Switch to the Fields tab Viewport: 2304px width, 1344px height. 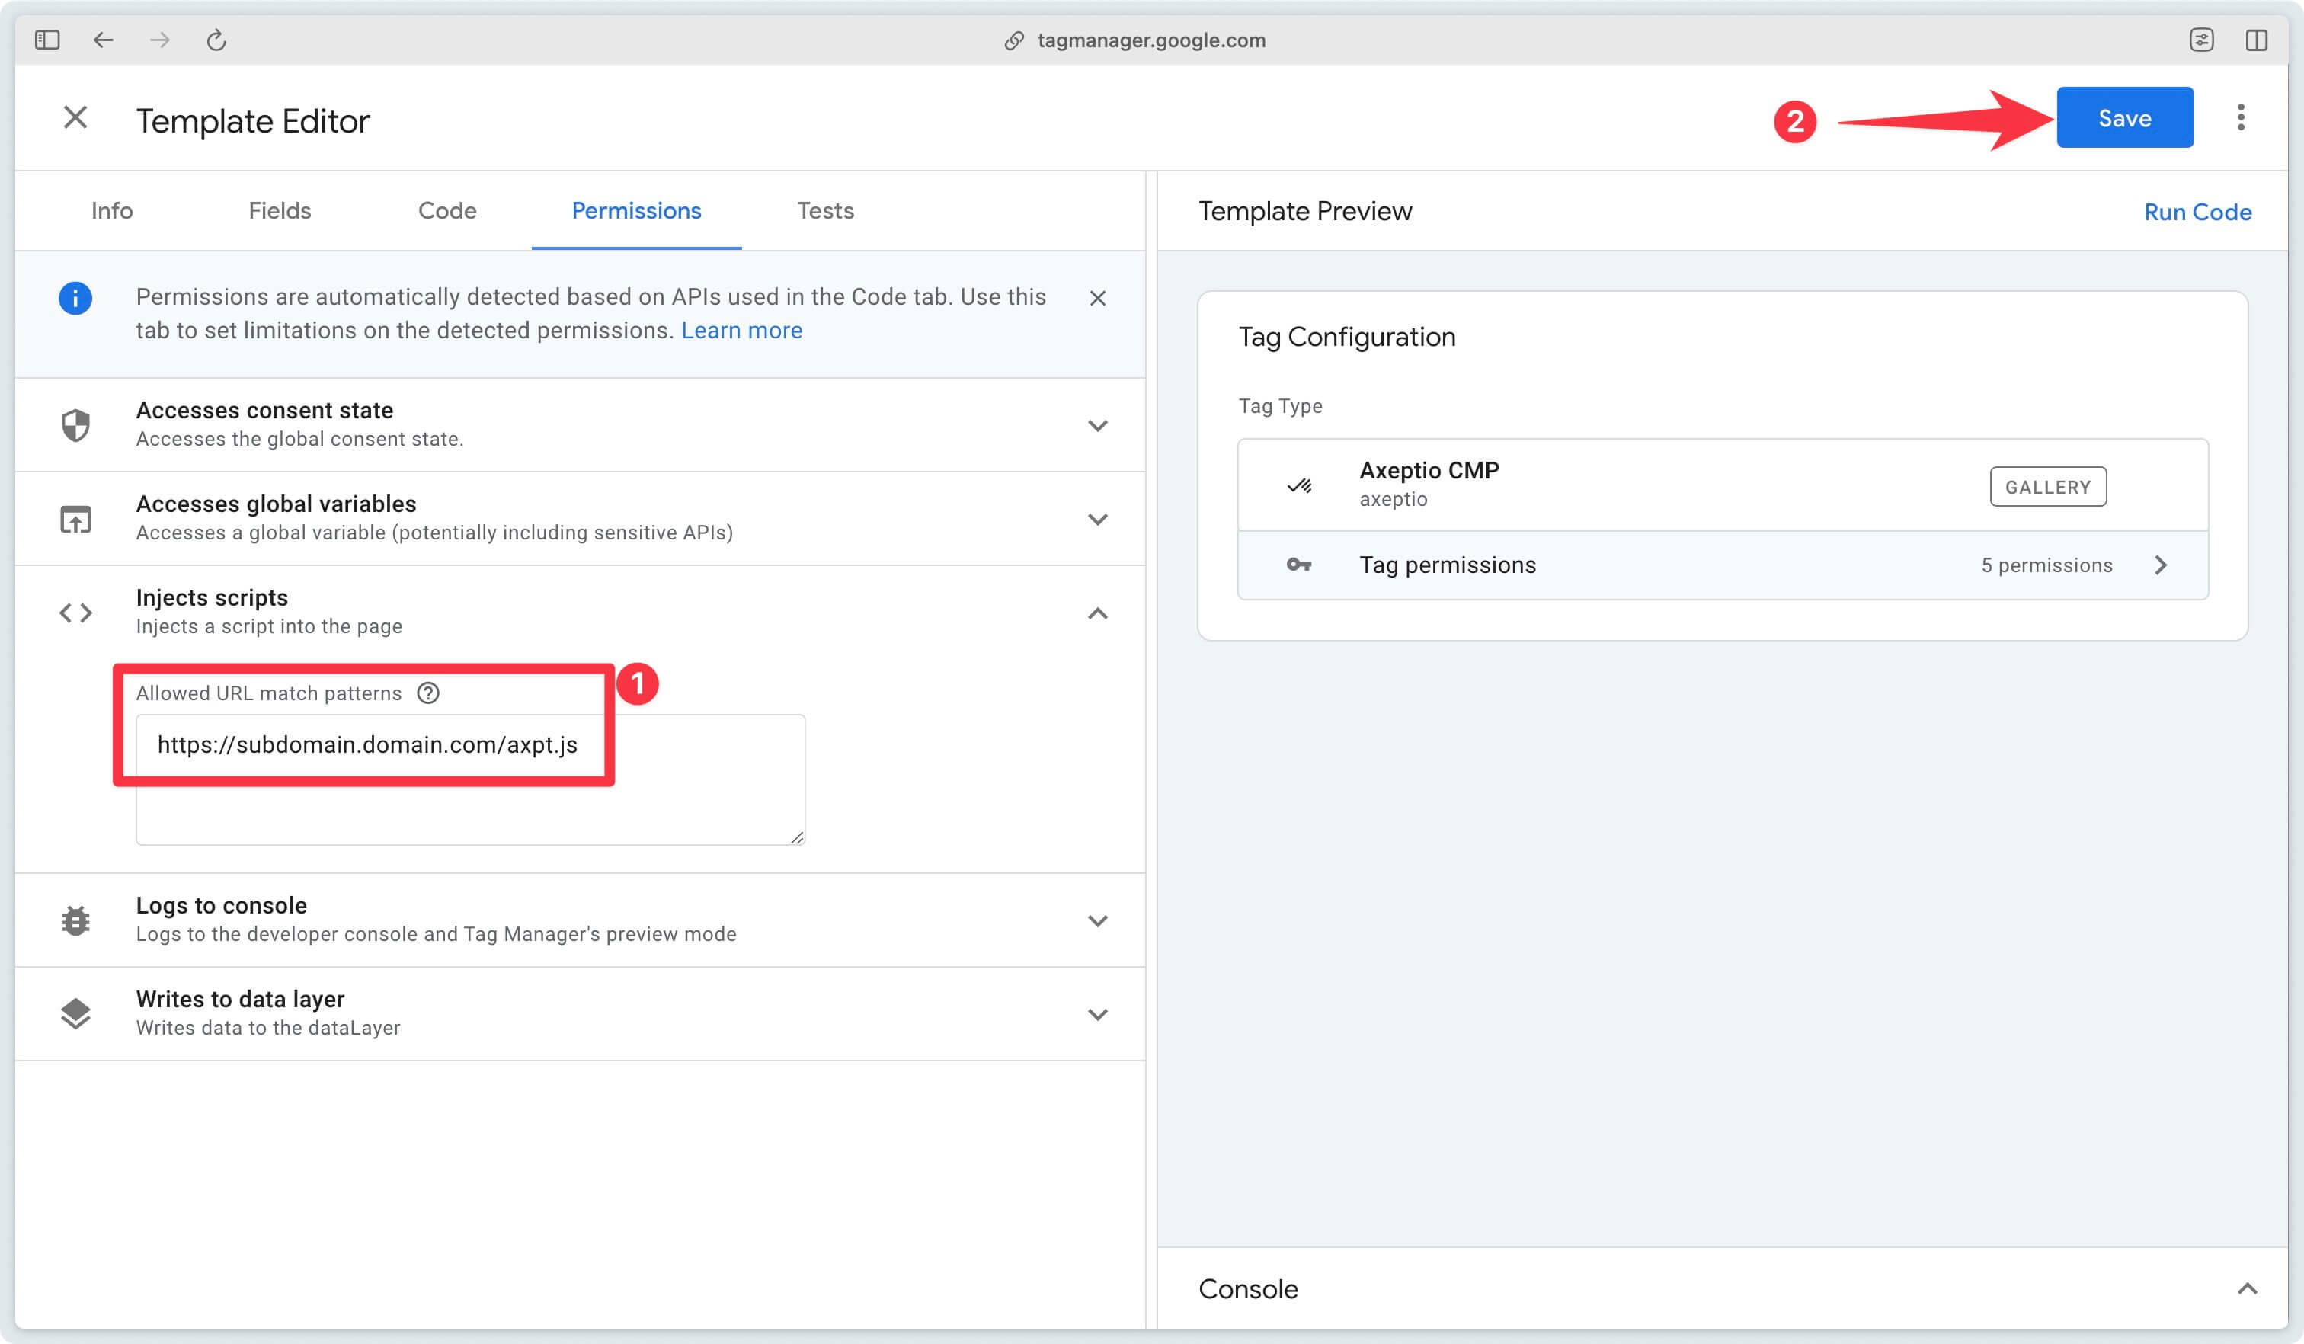pyautogui.click(x=280, y=210)
